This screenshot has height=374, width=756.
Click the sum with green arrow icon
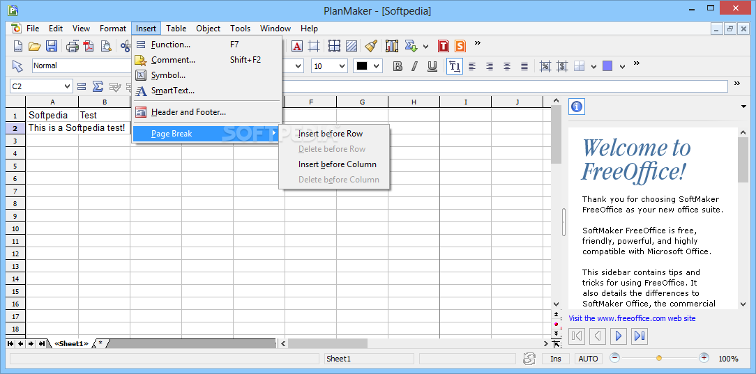(x=411, y=46)
